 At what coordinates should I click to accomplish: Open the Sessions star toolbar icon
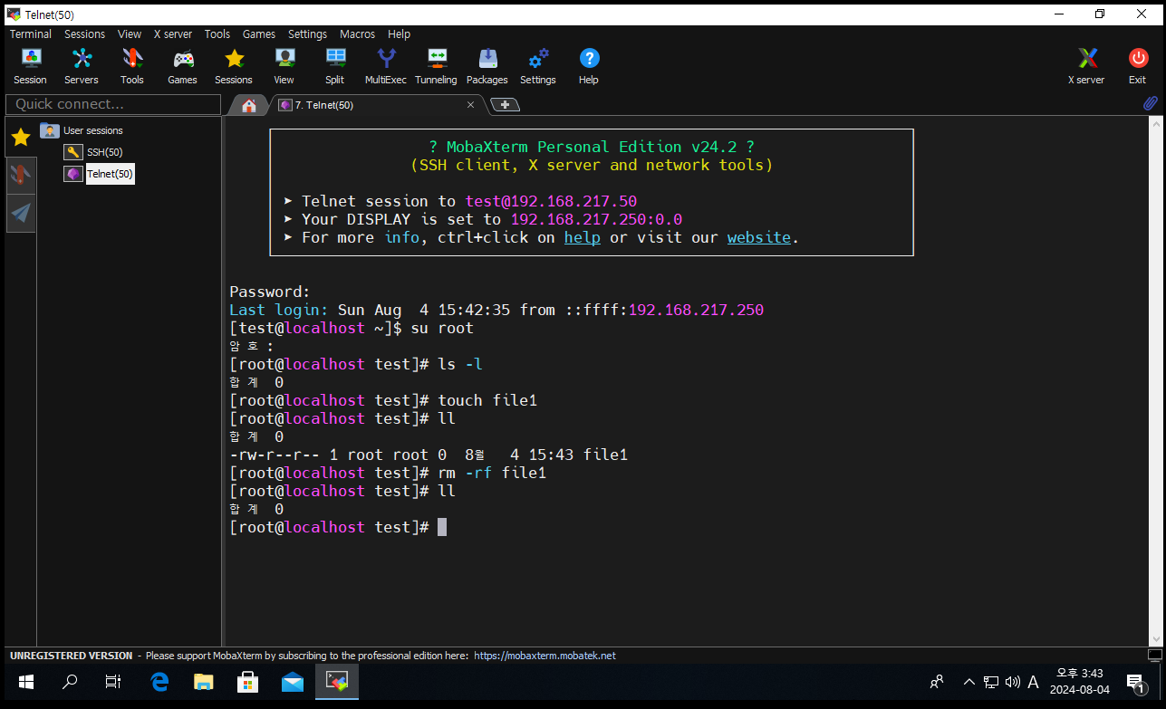234,66
